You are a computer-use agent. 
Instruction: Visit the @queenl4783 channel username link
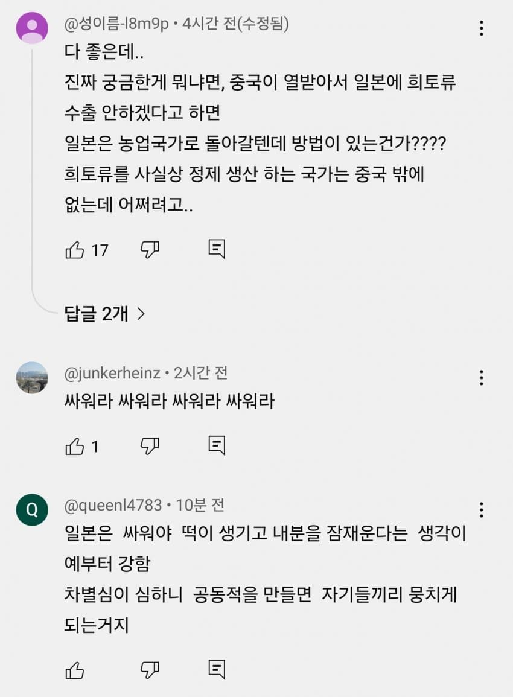[113, 505]
